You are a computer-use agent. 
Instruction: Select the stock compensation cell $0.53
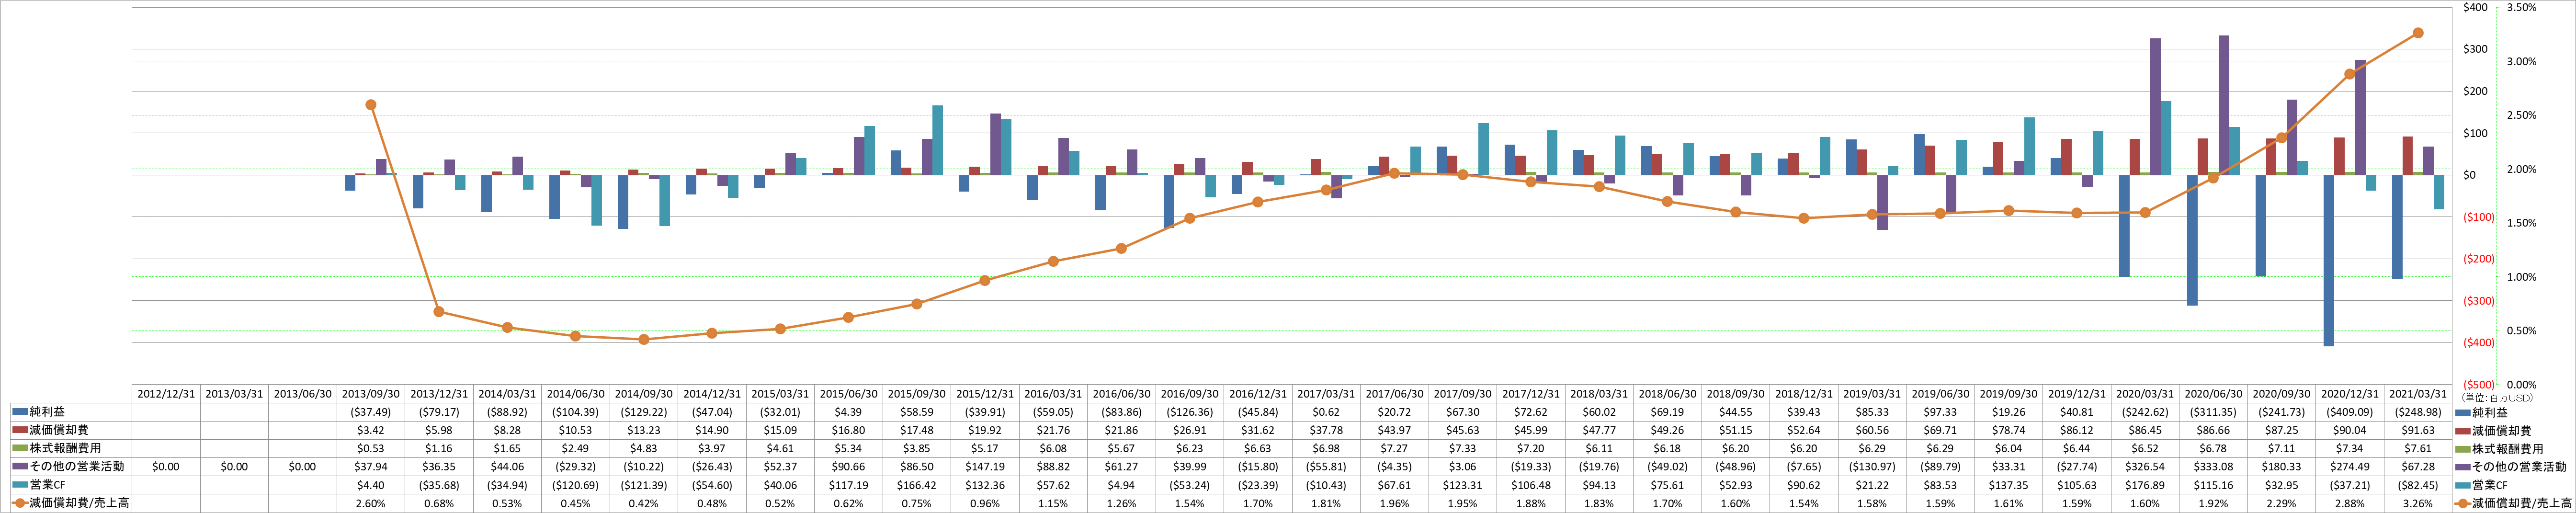370,448
